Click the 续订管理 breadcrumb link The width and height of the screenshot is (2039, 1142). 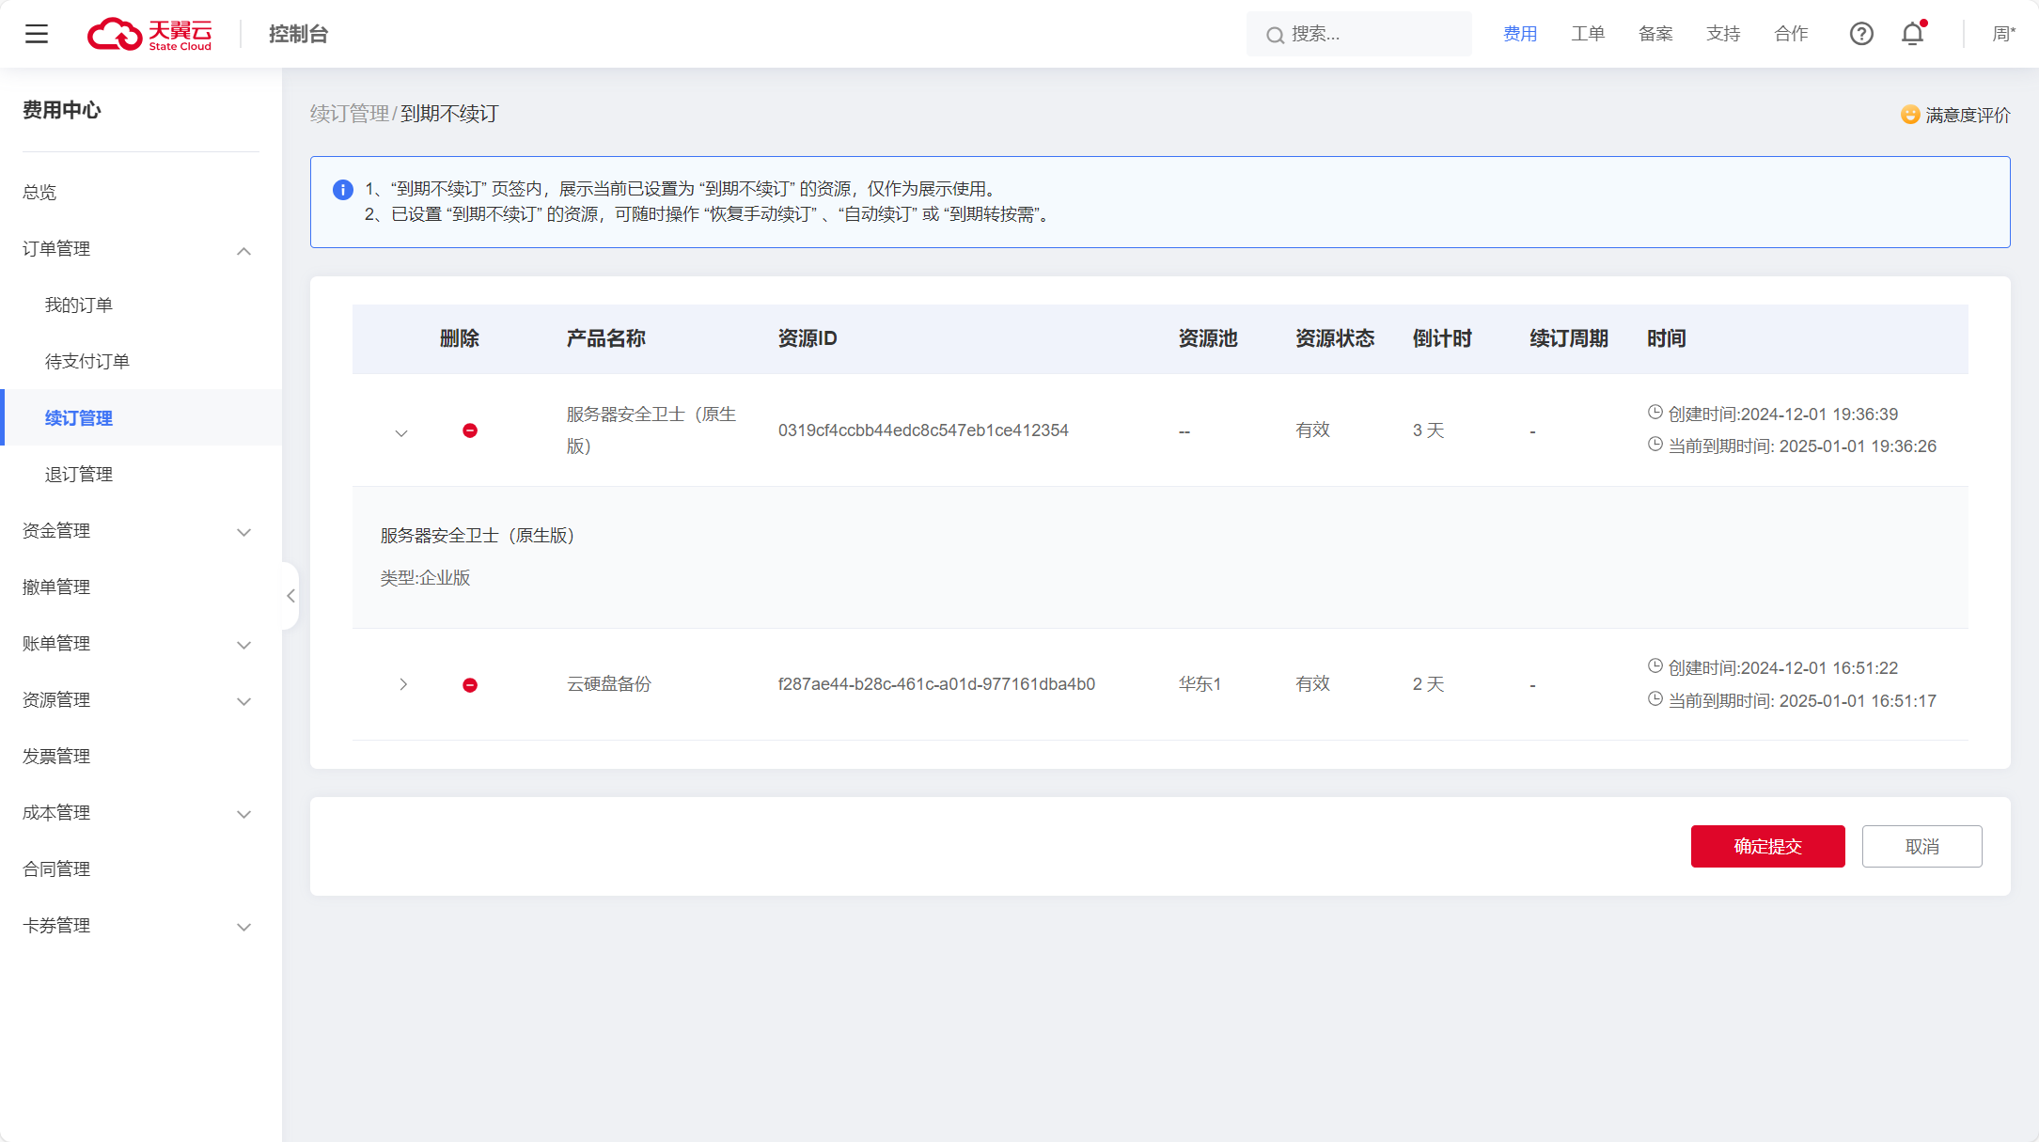click(x=350, y=114)
